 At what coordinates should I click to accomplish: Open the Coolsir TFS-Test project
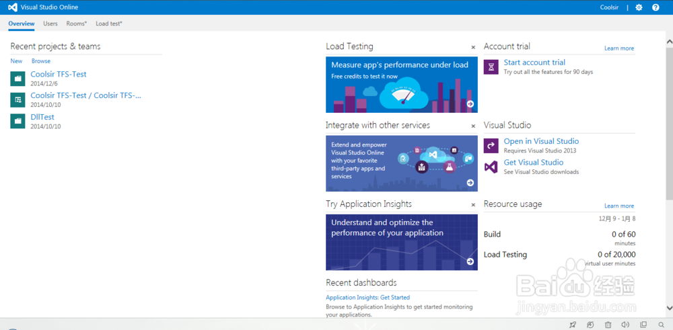pyautogui.click(x=59, y=74)
